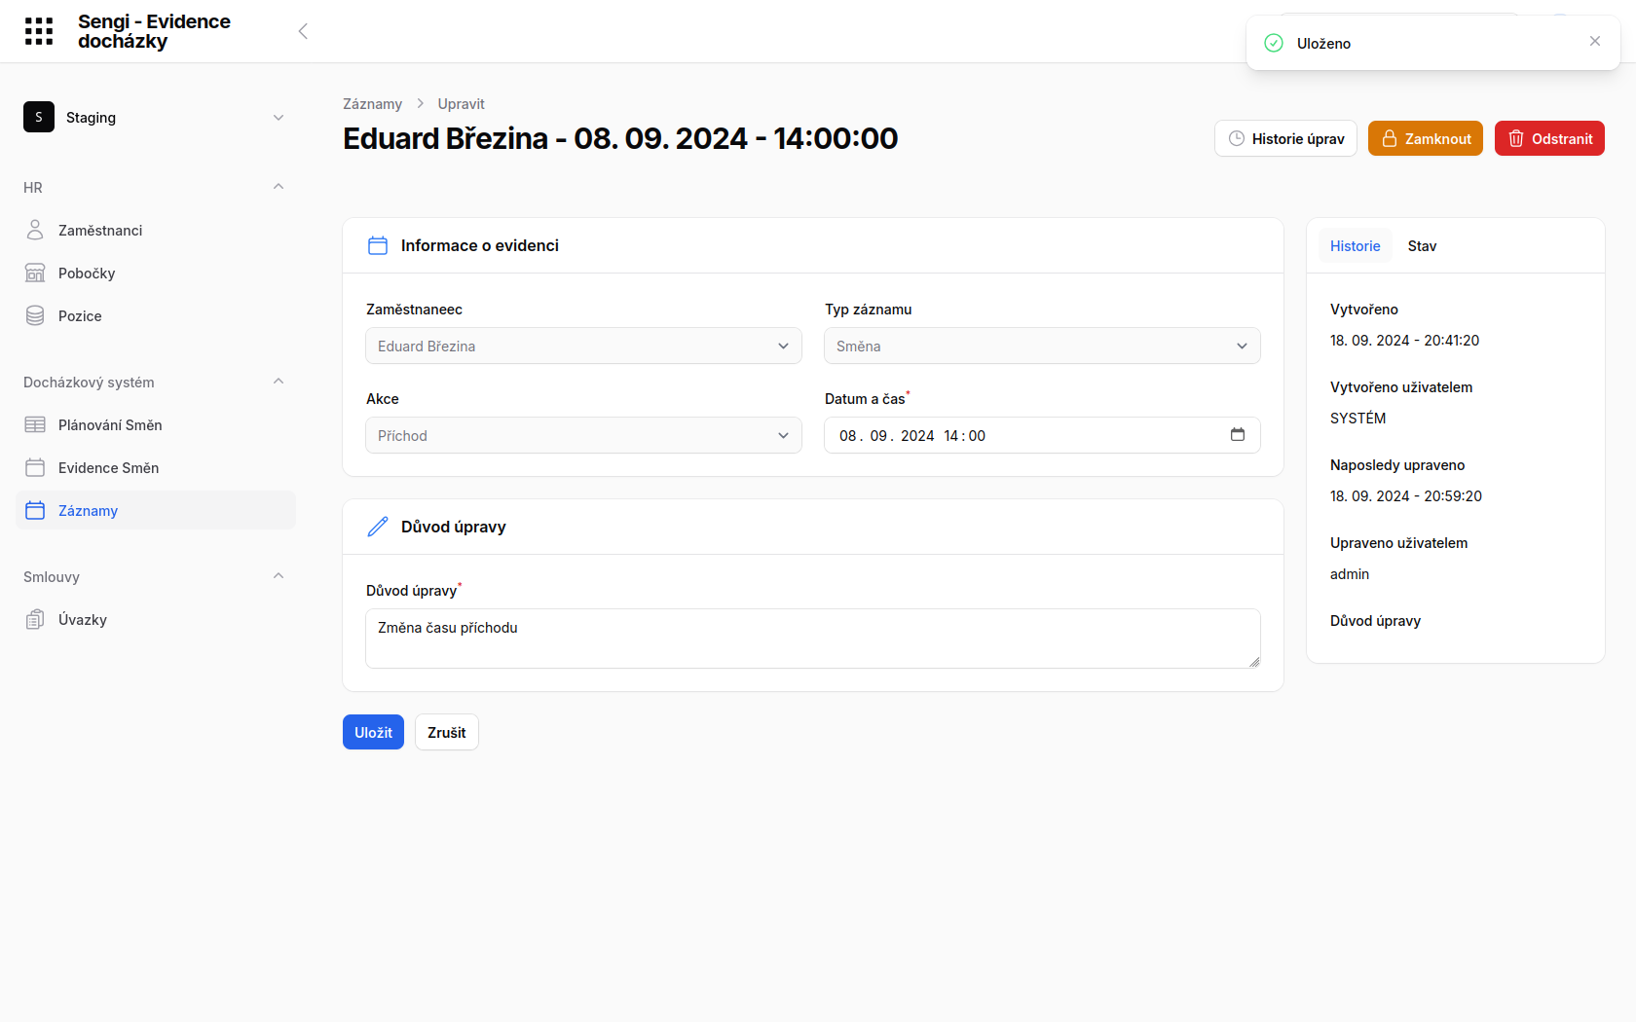Click the orange Zamknout button
1636x1022 pixels.
(1426, 138)
